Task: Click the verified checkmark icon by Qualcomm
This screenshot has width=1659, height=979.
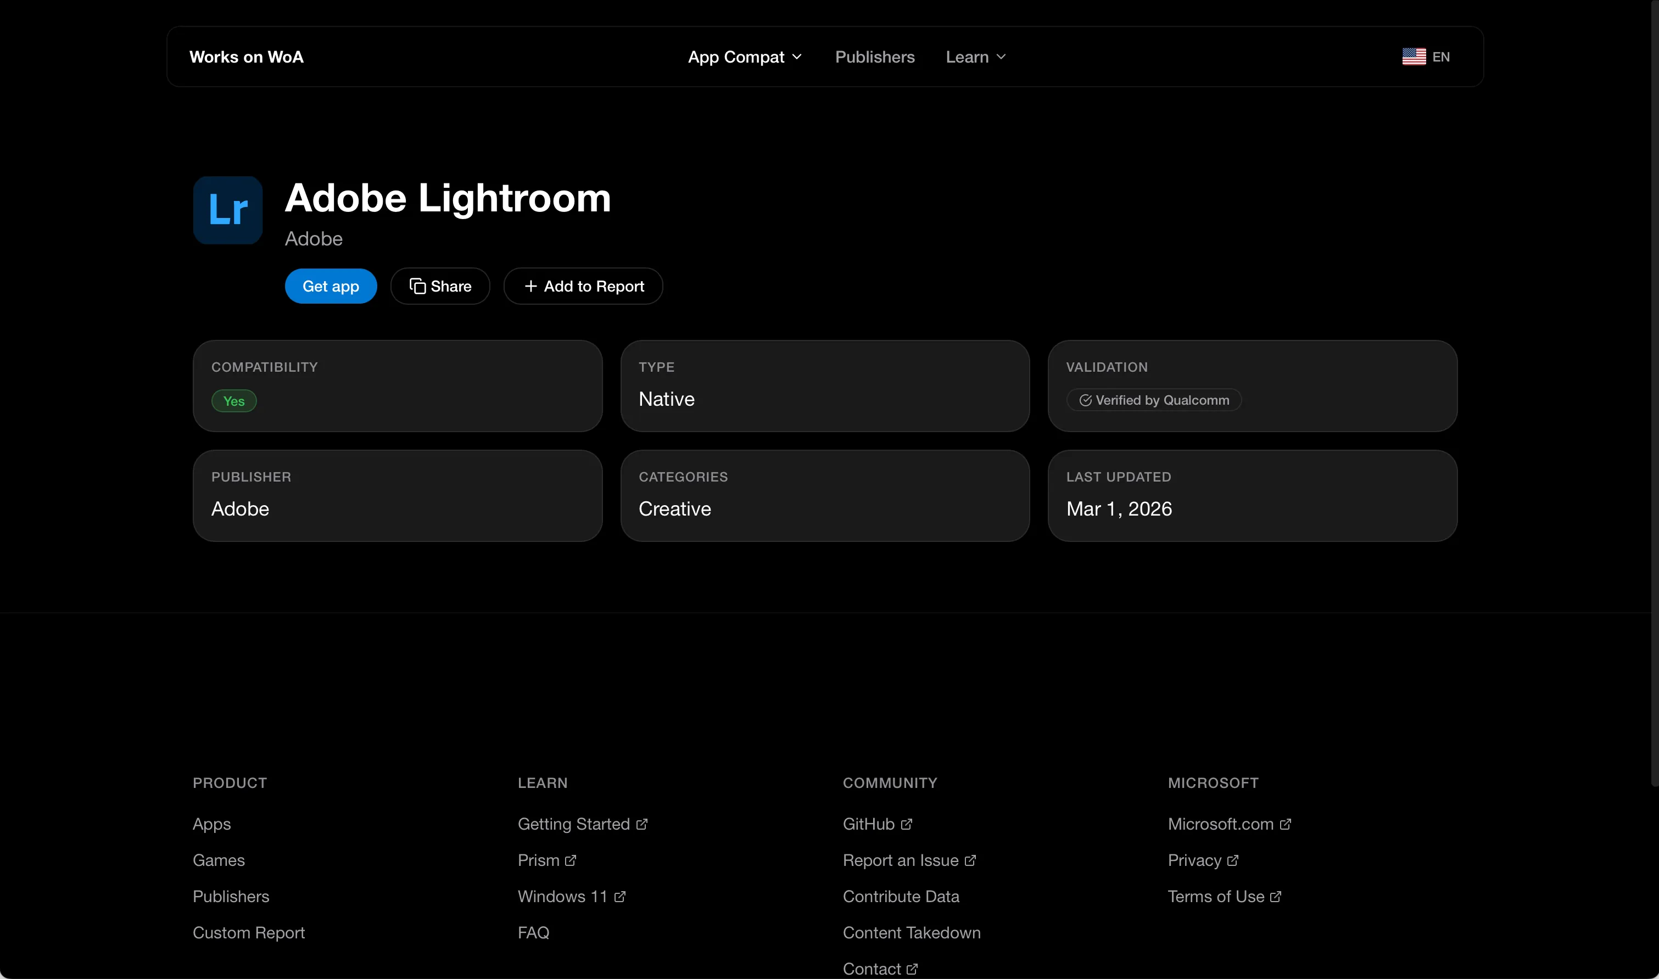Action: tap(1085, 400)
